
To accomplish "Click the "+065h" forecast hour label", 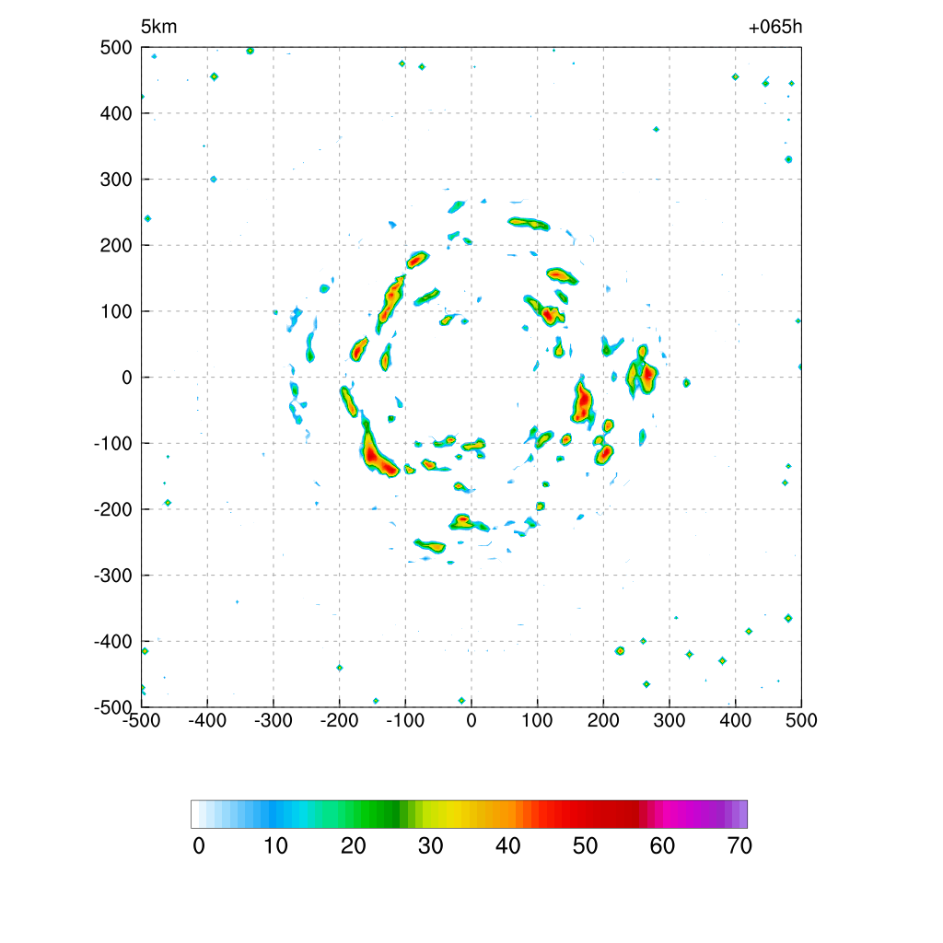I will click(x=775, y=27).
